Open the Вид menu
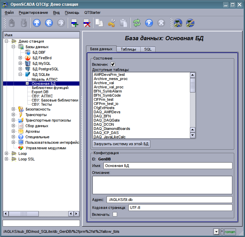This screenshot has width=245, height=237. (x=56, y=12)
